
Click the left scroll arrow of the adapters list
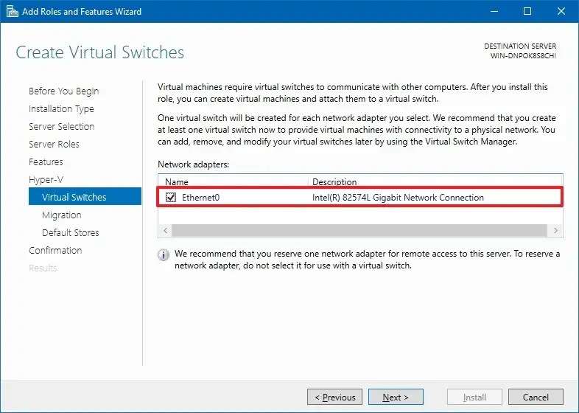click(x=165, y=230)
